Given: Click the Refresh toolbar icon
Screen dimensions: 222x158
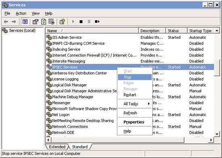Looking at the screenshot, I should click(44, 21).
